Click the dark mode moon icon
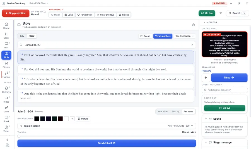The image size is (251, 149). [x=7, y=139]
